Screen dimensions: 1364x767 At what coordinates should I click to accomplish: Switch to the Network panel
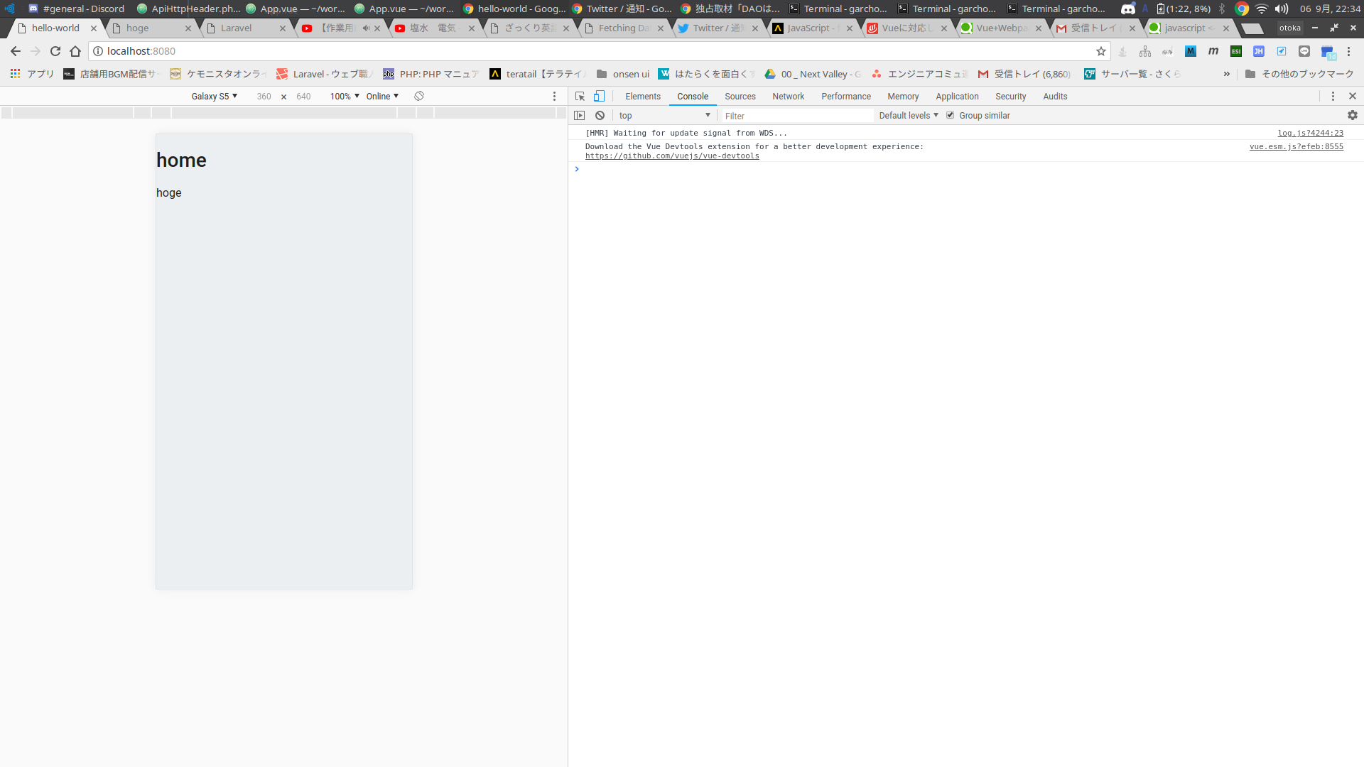(x=788, y=96)
